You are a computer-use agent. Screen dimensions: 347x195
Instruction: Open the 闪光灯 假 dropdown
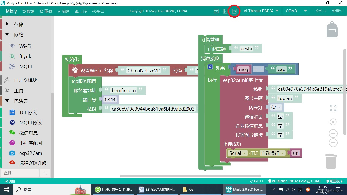276,108
